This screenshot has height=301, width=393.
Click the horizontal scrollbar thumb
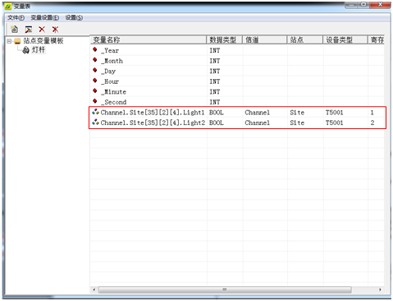point(225,289)
